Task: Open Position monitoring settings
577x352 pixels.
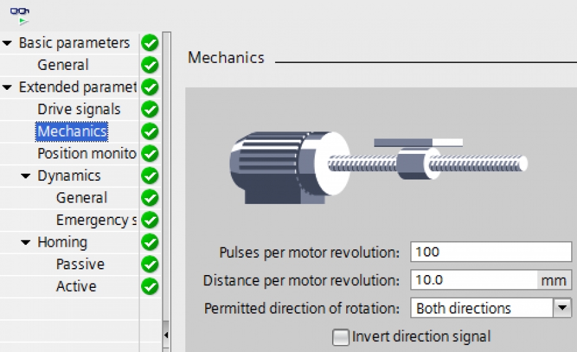Action: (87, 153)
